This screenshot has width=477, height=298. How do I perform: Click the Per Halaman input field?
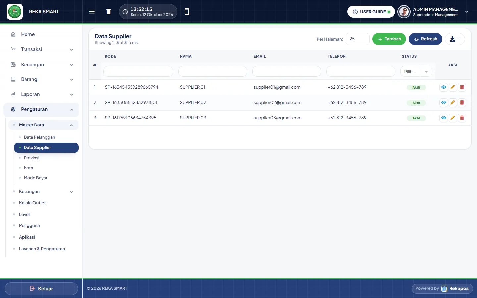[358, 39]
